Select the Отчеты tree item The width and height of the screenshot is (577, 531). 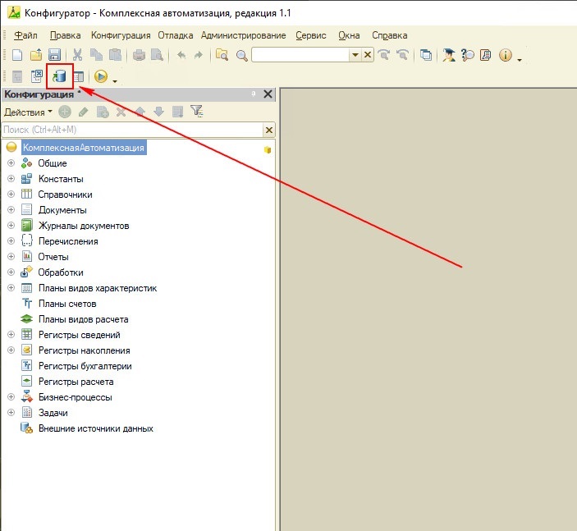(x=53, y=257)
